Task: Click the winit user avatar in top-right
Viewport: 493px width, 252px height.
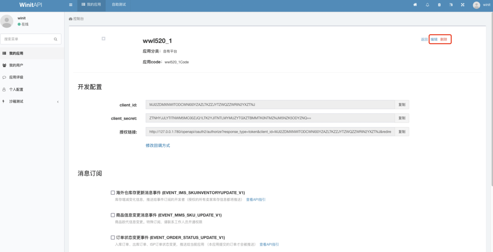Action: 476,5
